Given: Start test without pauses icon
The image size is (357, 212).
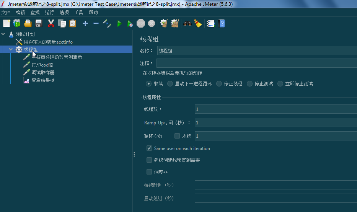Looking at the screenshot, I should tap(130, 23).
